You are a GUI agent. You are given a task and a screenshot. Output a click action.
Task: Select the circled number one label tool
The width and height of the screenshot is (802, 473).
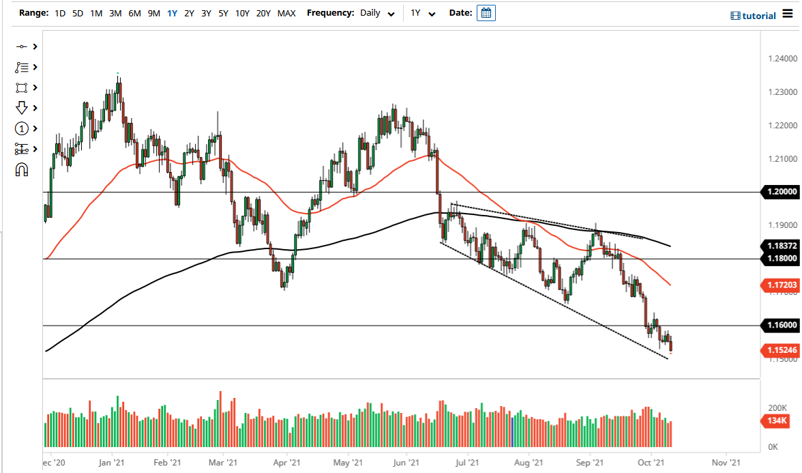pos(22,128)
